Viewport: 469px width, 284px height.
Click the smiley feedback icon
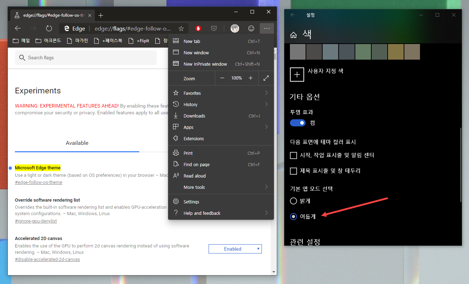tap(251, 28)
